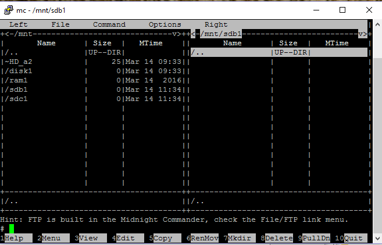This screenshot has height=245, width=382.
Task: Click the right panel MTime column header
Action: point(337,43)
